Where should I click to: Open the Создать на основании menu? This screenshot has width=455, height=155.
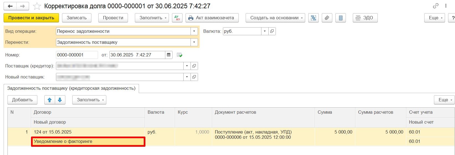point(275,18)
